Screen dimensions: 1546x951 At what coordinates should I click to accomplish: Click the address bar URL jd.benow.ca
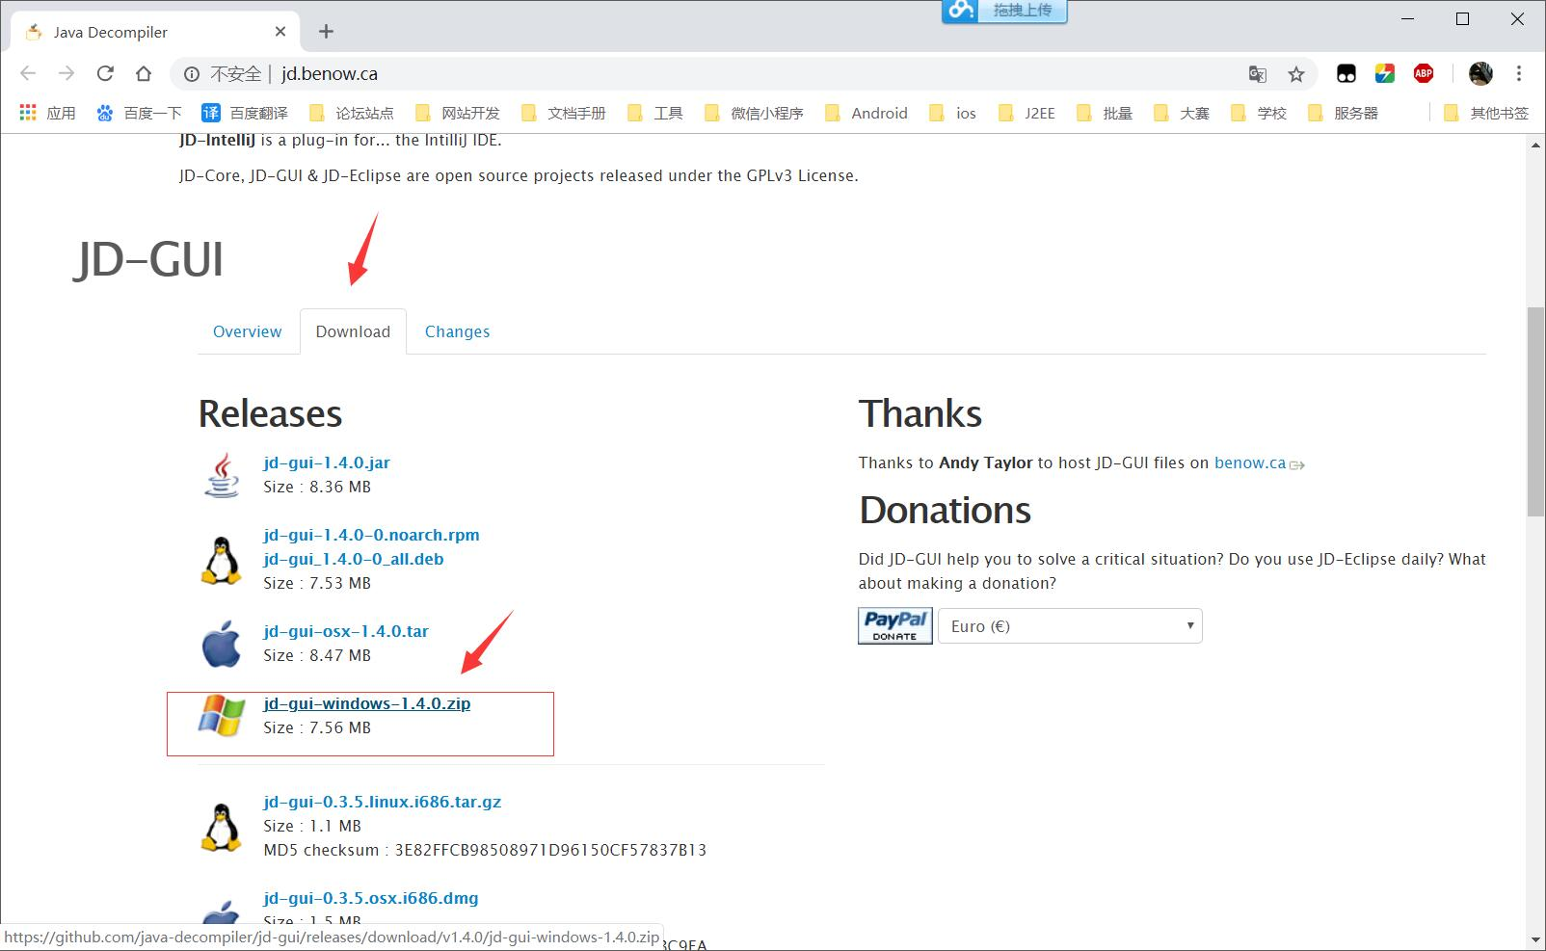pyautogui.click(x=330, y=74)
